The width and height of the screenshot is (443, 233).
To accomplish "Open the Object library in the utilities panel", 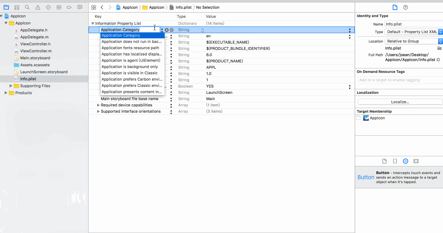I will pyautogui.click(x=406, y=161).
